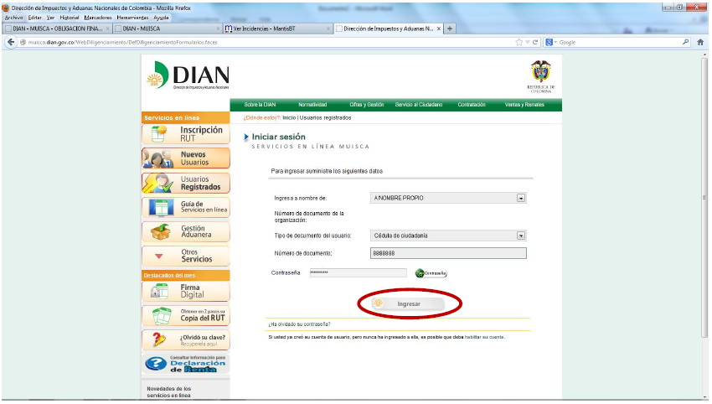The height and width of the screenshot is (404, 712).
Task: Open Inscripción RUT service
Action: 186,134
